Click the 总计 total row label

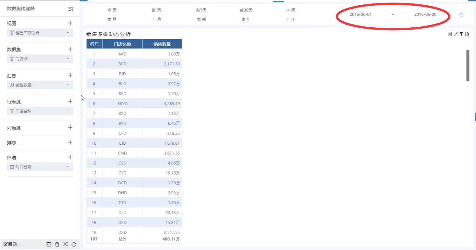(122, 239)
